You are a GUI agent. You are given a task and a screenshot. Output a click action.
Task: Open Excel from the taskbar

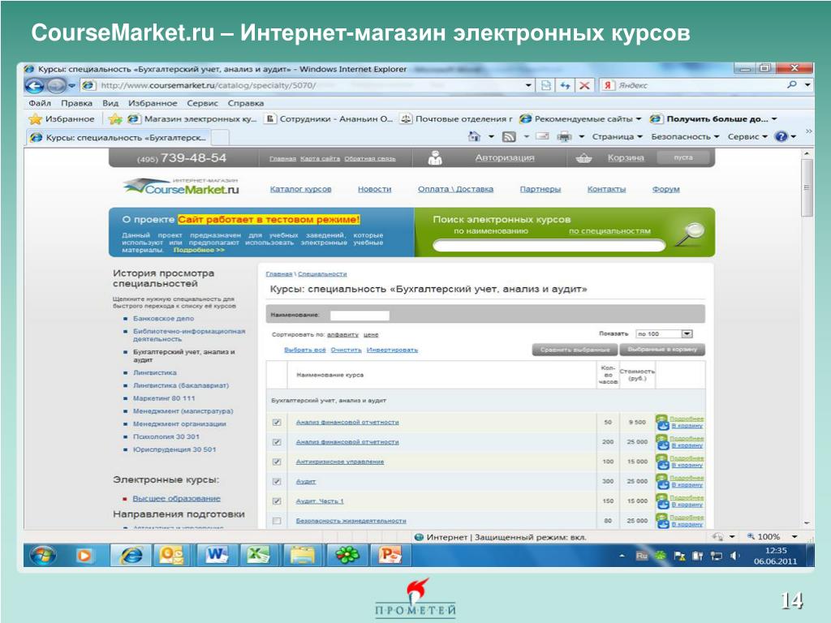pos(259,555)
